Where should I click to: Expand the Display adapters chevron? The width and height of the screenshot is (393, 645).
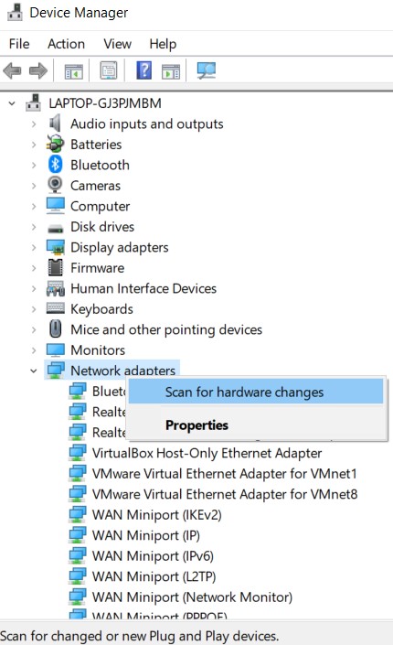(34, 247)
